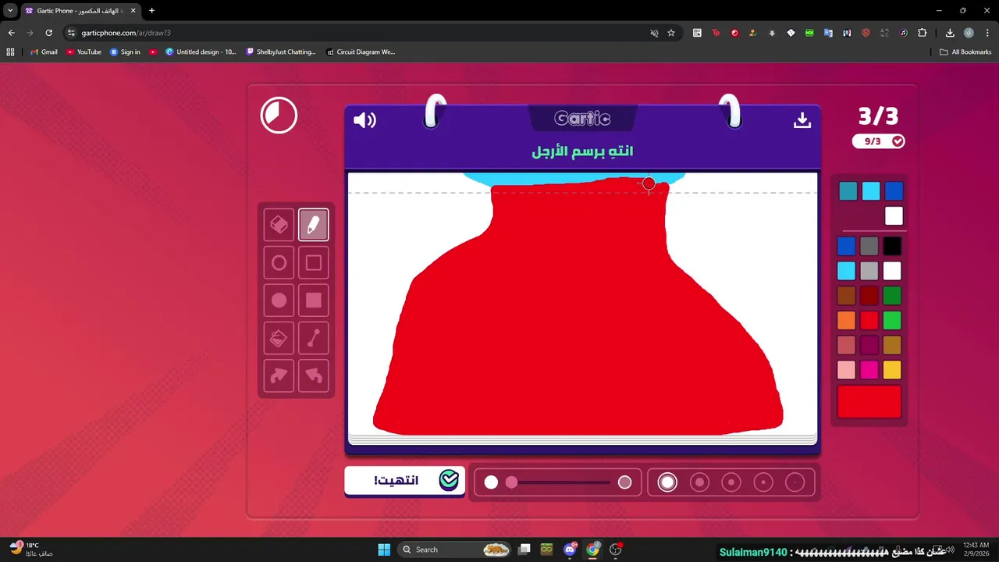
Task: Open the large current-color red box
Action: 869,402
